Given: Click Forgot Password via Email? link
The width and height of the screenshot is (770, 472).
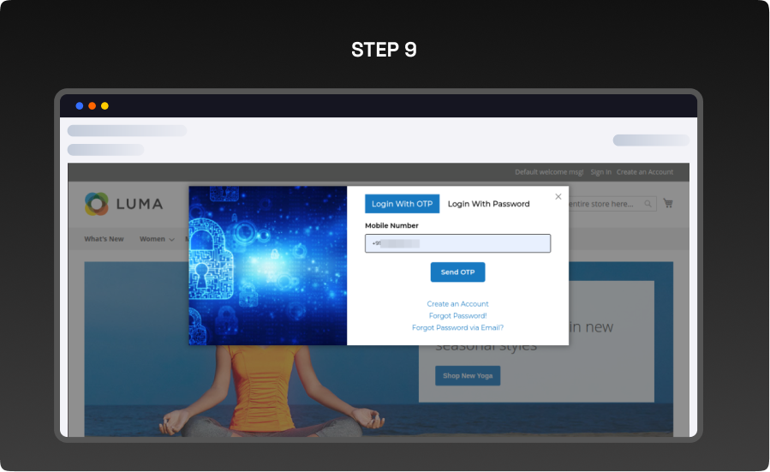Looking at the screenshot, I should point(457,327).
